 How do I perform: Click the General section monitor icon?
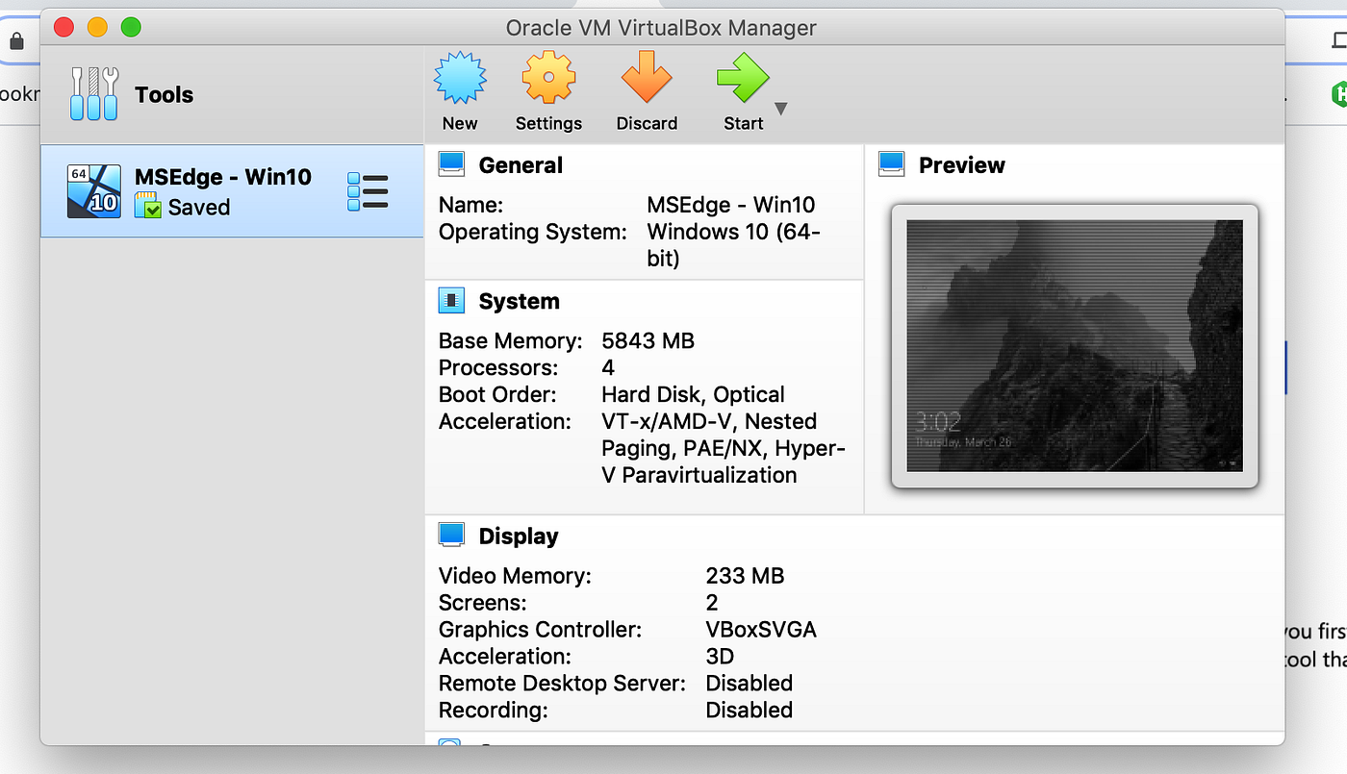(x=451, y=164)
